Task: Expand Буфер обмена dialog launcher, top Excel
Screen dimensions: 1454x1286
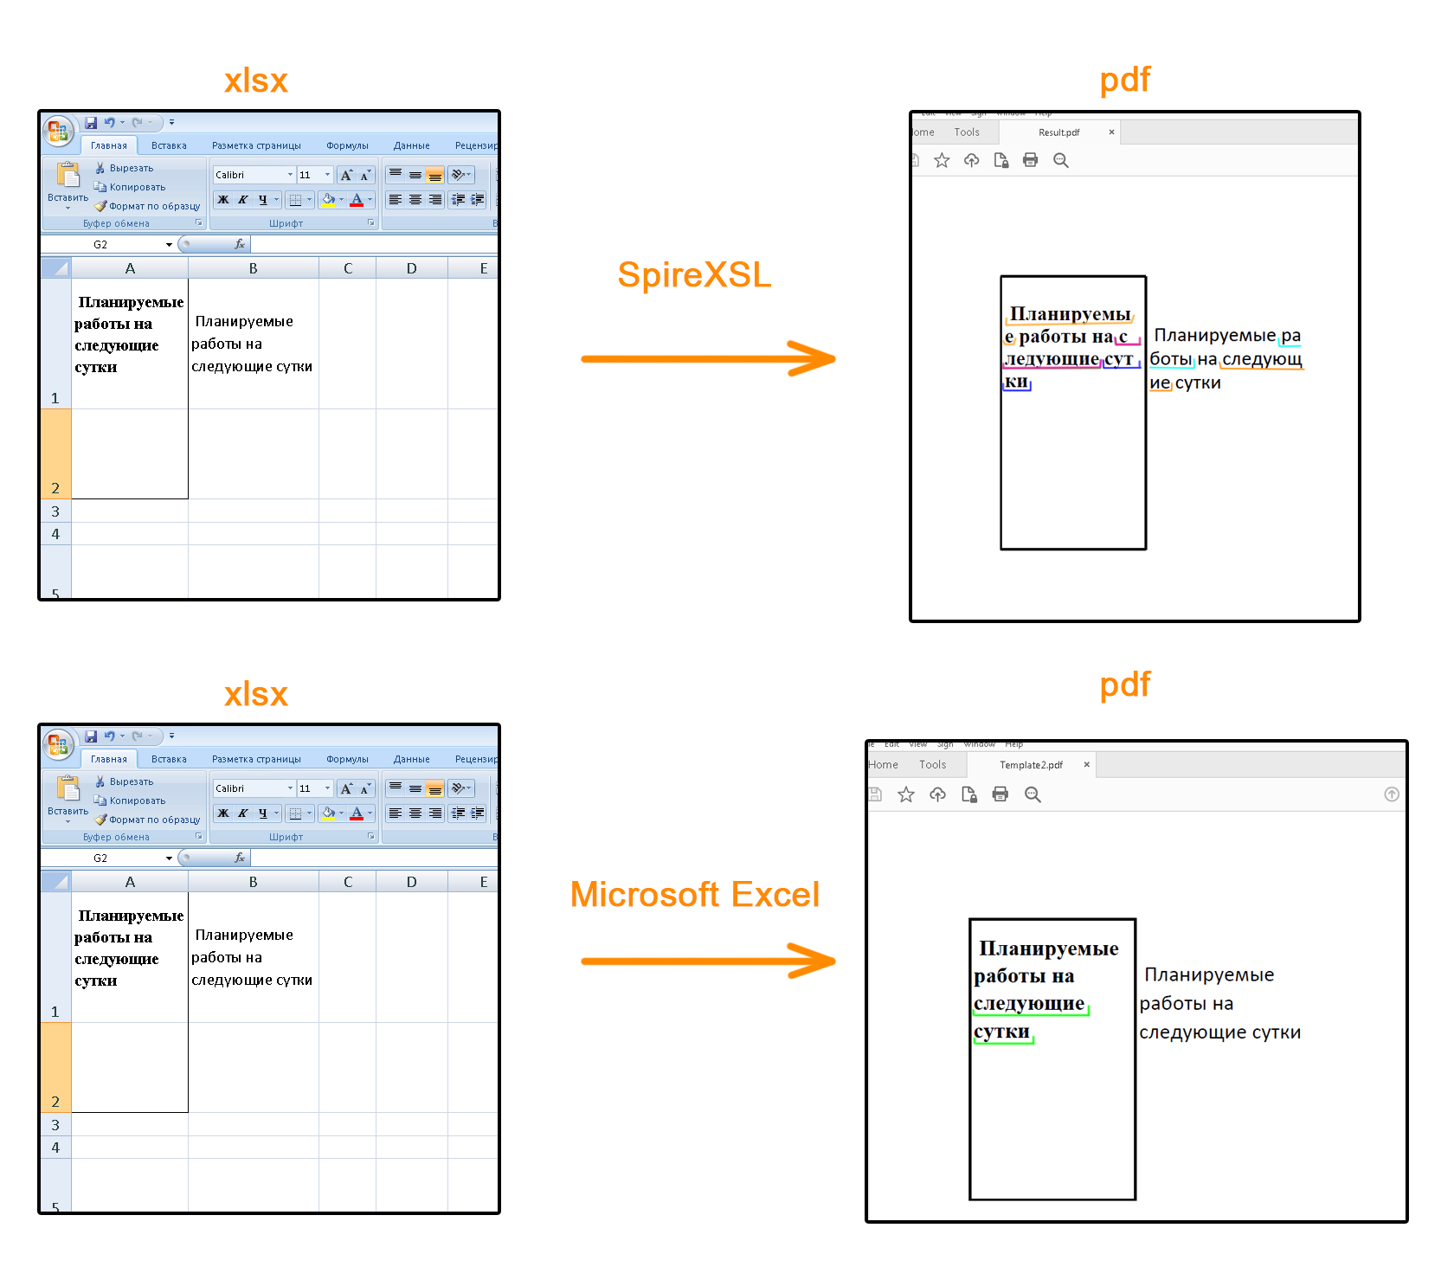Action: click(199, 223)
